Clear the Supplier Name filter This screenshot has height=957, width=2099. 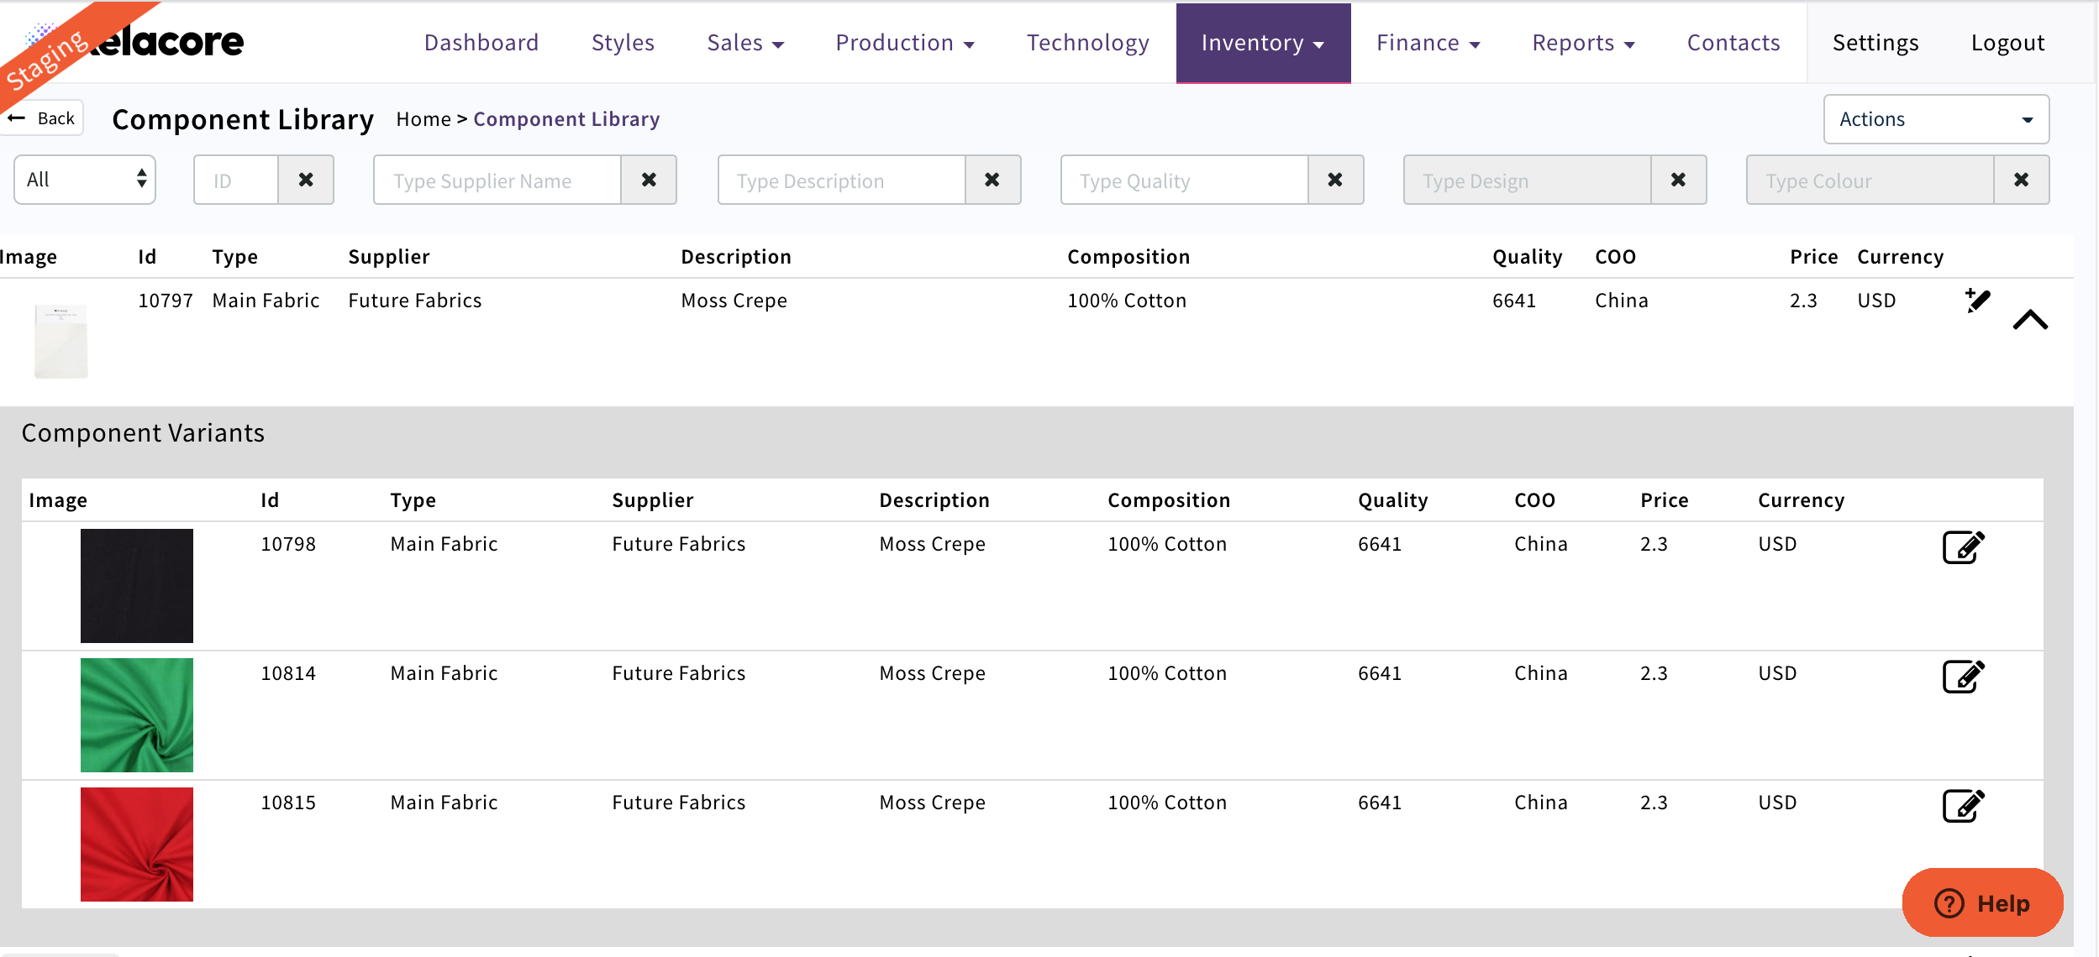click(x=649, y=180)
